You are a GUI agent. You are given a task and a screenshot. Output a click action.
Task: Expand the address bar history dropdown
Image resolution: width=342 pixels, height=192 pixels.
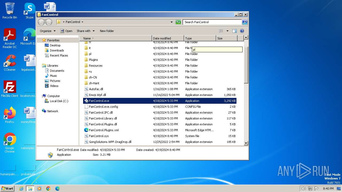[x=172, y=22]
